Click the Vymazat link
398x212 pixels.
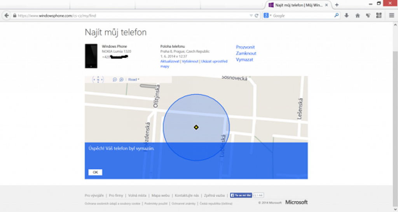(244, 59)
